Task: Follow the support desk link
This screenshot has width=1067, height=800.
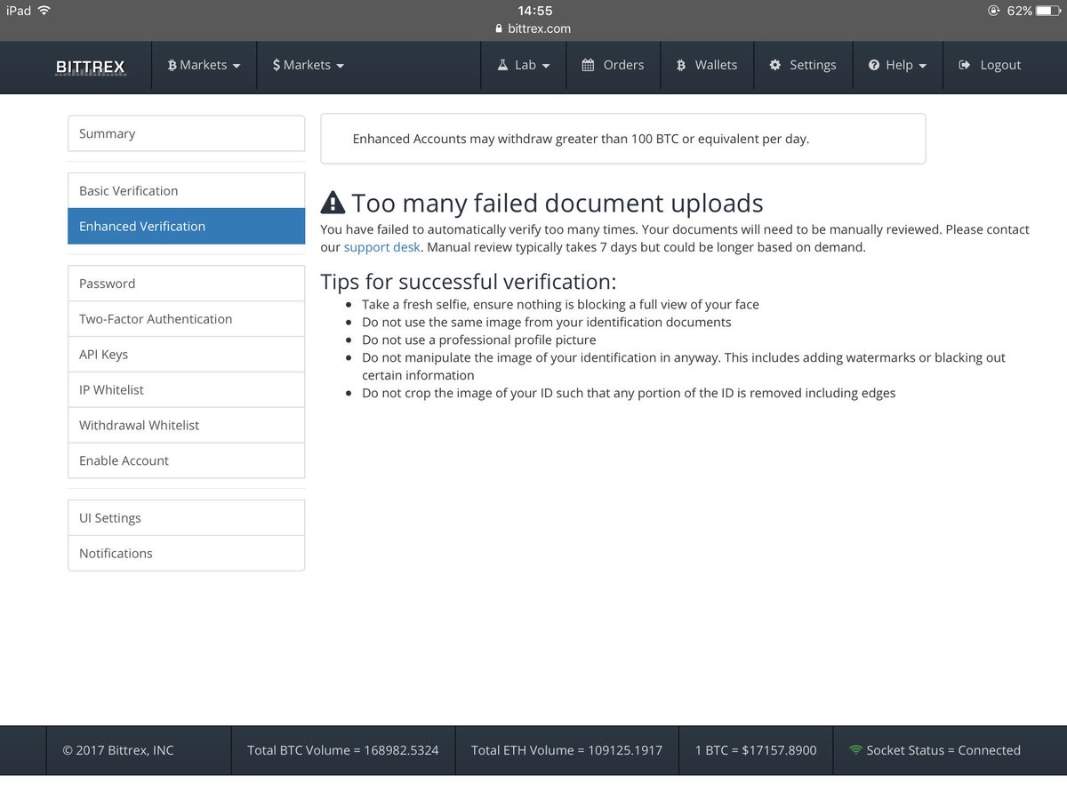Action: (381, 247)
